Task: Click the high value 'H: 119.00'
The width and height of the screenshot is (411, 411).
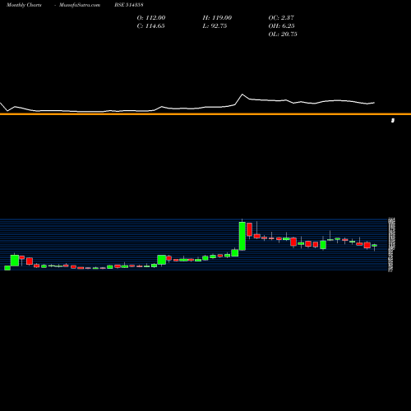Action: (217, 17)
